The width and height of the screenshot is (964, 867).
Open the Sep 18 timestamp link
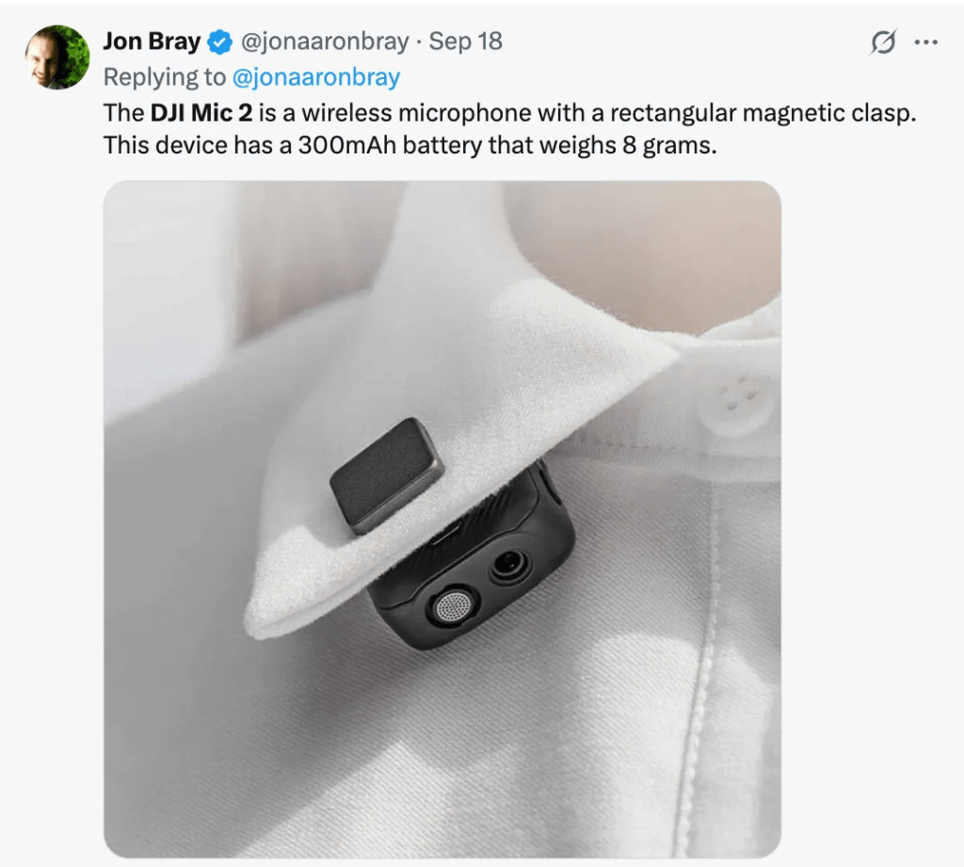(x=465, y=41)
